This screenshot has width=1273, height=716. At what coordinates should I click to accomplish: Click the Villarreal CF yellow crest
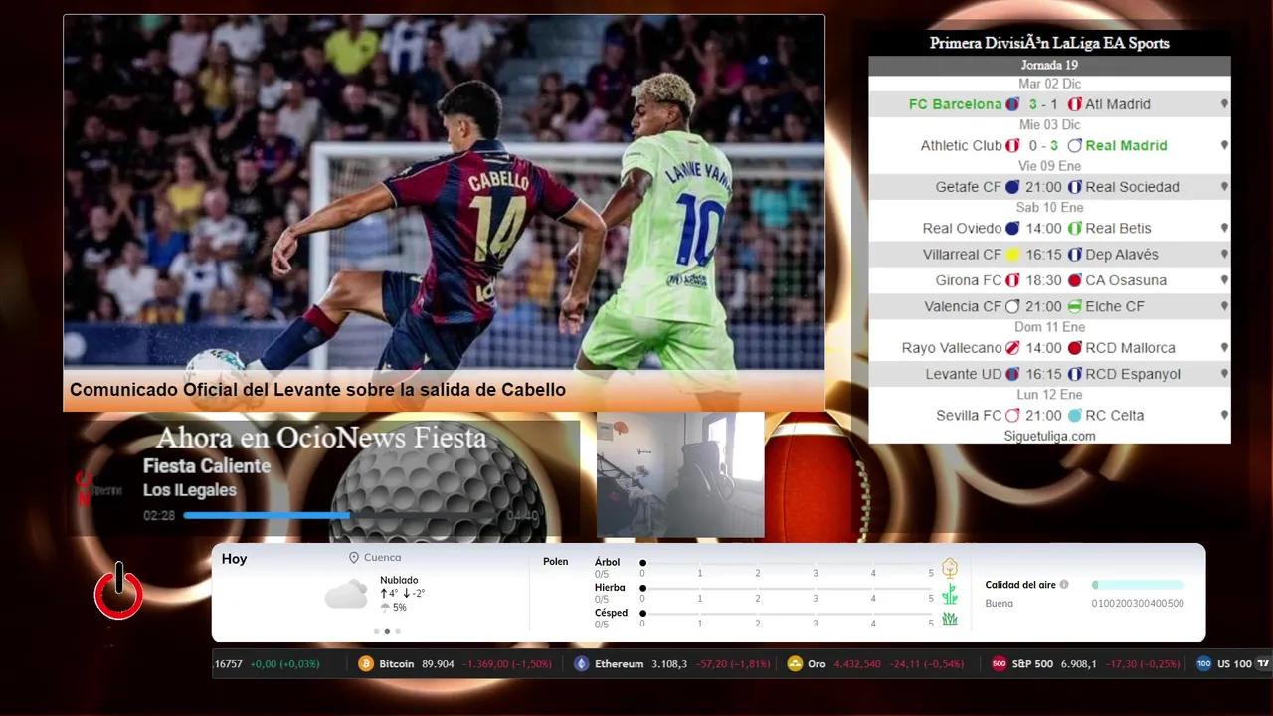(x=1012, y=255)
